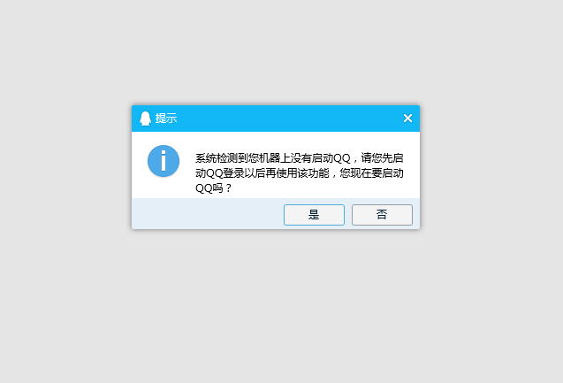Click the gray area left of the dialog

(x=65, y=167)
